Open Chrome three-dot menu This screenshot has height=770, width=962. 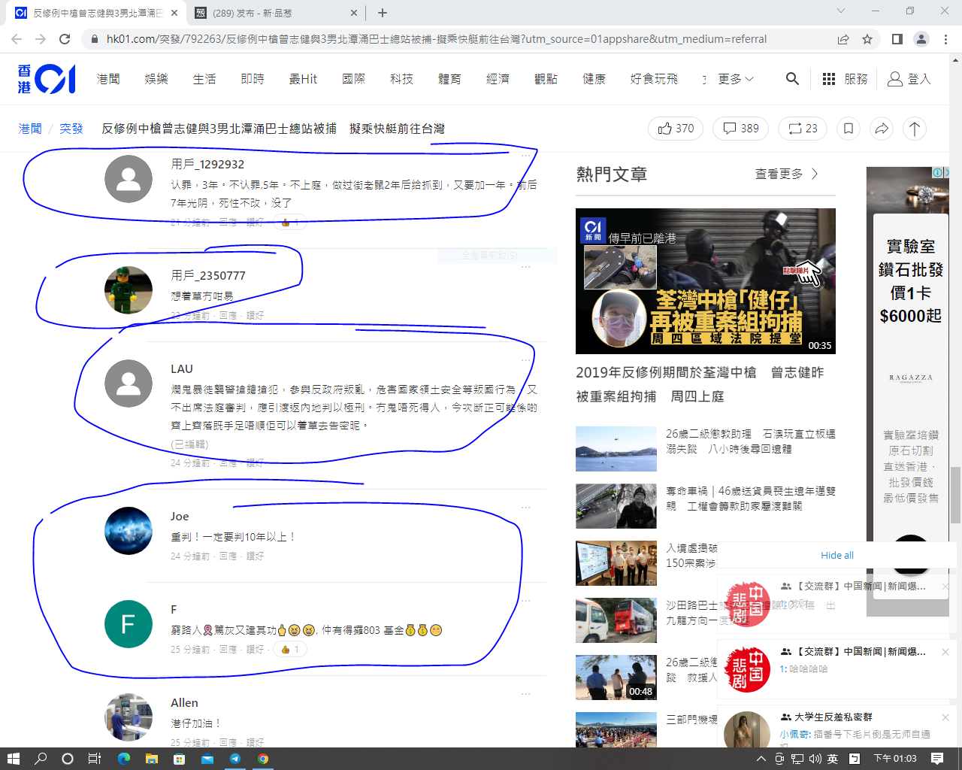946,39
